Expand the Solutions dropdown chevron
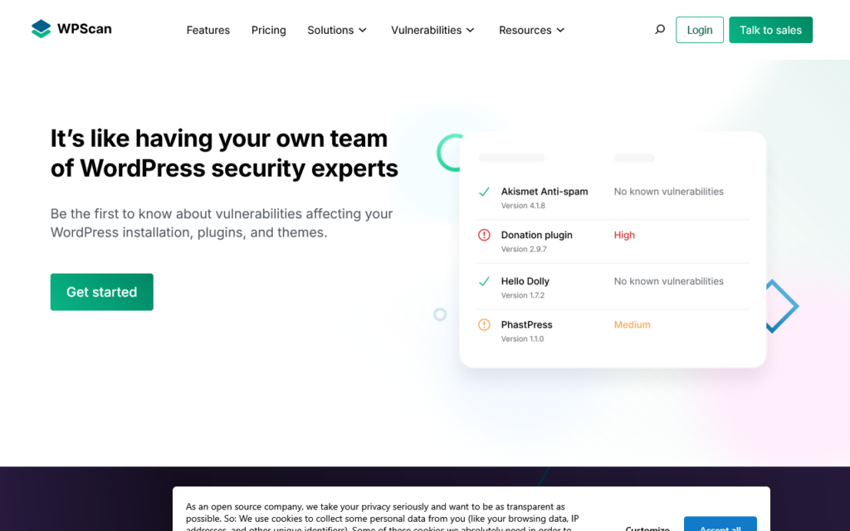 [363, 31]
